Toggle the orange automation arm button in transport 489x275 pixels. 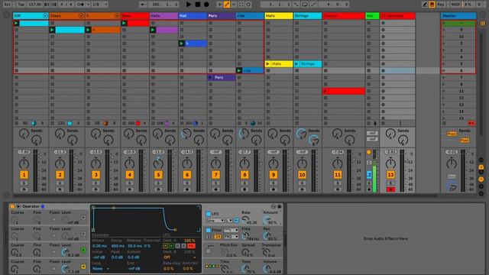tap(227, 5)
